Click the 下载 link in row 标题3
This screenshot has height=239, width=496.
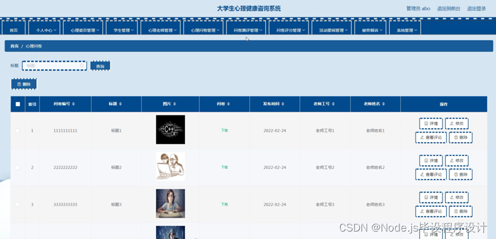tap(224, 205)
